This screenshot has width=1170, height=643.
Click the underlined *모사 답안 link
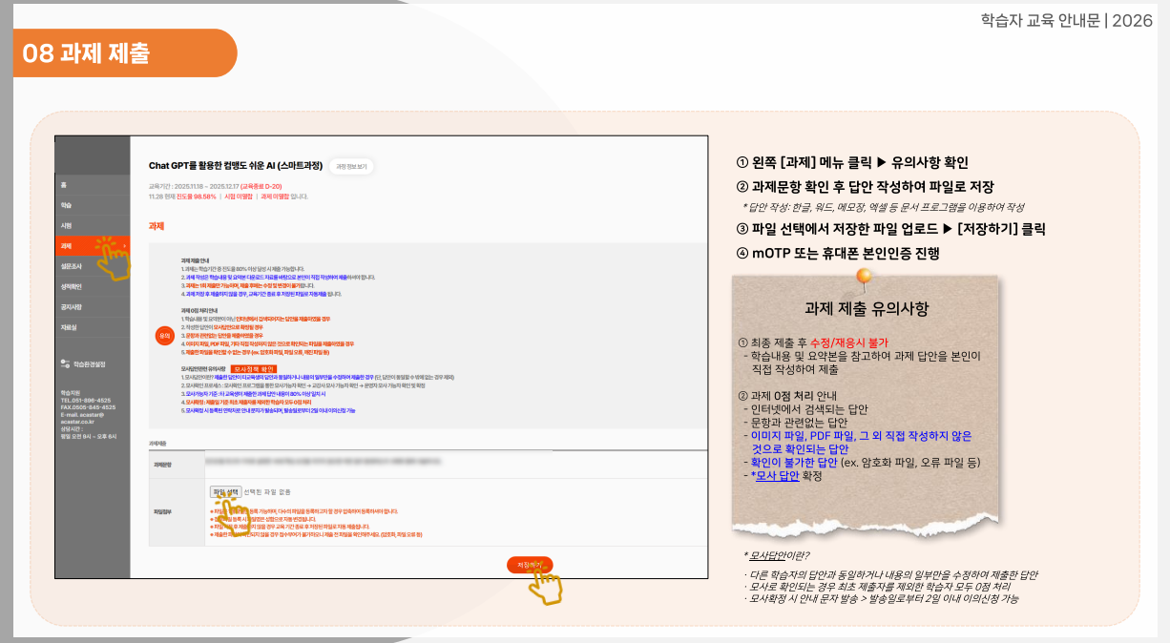tap(774, 475)
